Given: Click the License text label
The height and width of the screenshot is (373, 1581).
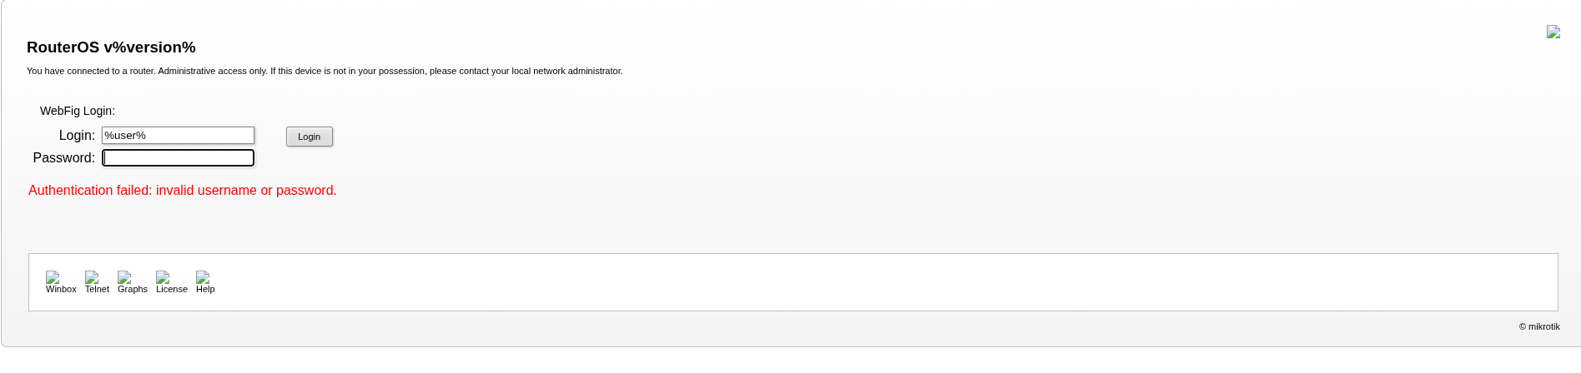Looking at the screenshot, I should point(172,290).
